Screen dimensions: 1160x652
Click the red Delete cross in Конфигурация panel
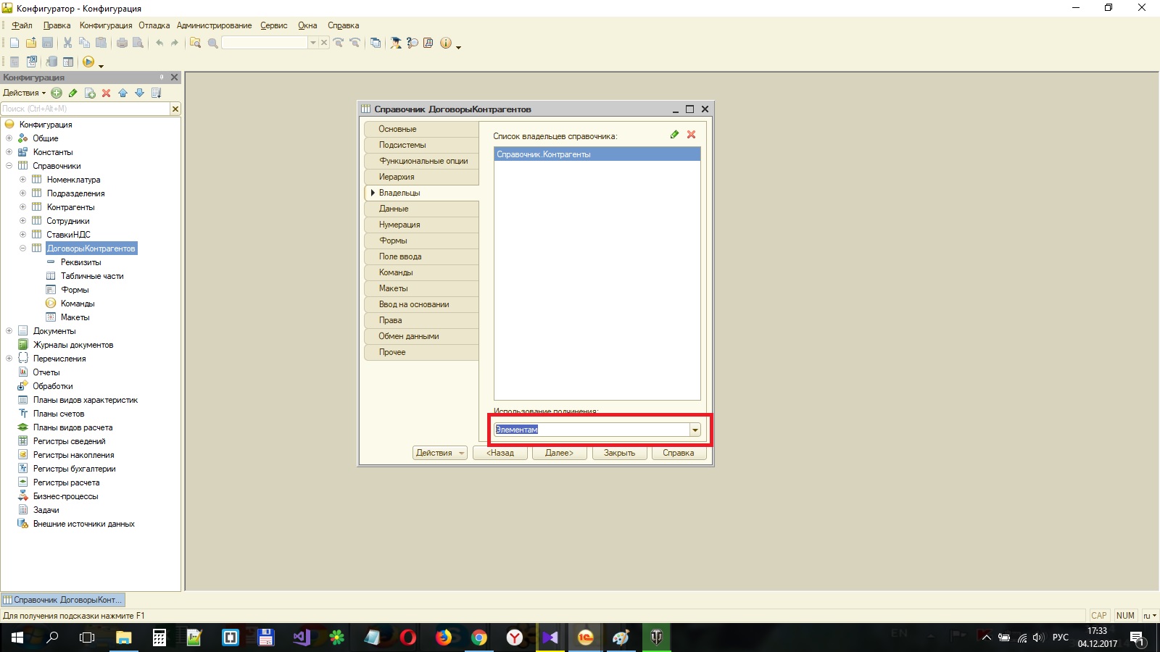(107, 93)
